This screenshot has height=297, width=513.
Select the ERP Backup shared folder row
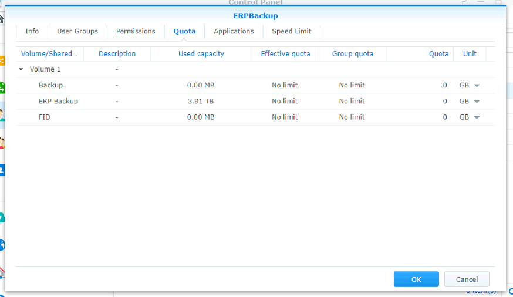[x=58, y=101]
